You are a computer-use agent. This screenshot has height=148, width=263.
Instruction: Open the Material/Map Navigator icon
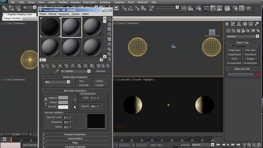pyautogui.click(x=109, y=59)
